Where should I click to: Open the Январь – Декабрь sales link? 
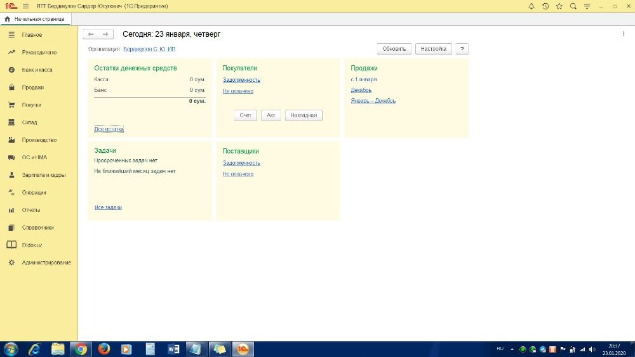tap(373, 101)
